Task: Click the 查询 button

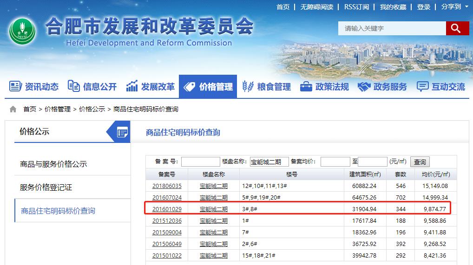Action: tap(420, 162)
